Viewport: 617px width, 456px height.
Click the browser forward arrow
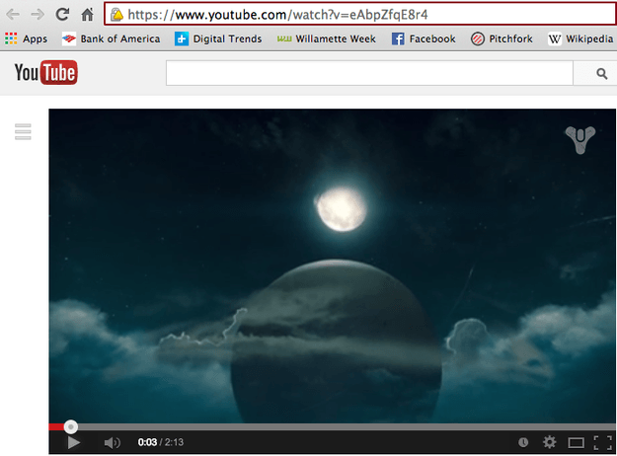pos(38,15)
